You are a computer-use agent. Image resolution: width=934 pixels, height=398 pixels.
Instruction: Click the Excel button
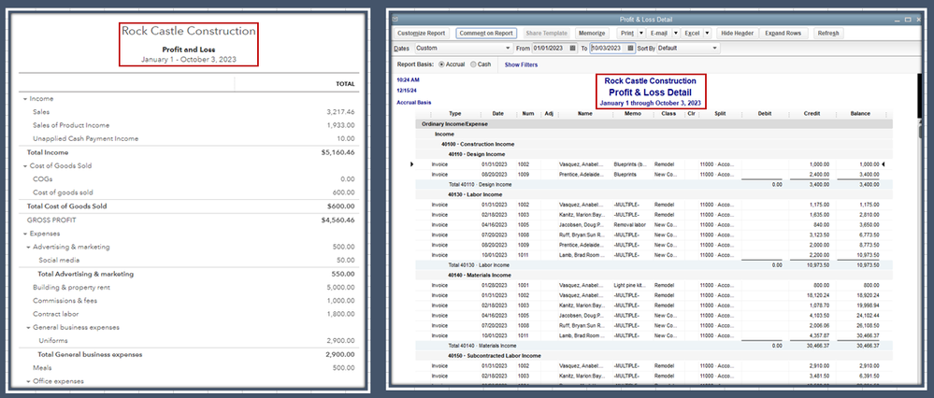(692, 34)
